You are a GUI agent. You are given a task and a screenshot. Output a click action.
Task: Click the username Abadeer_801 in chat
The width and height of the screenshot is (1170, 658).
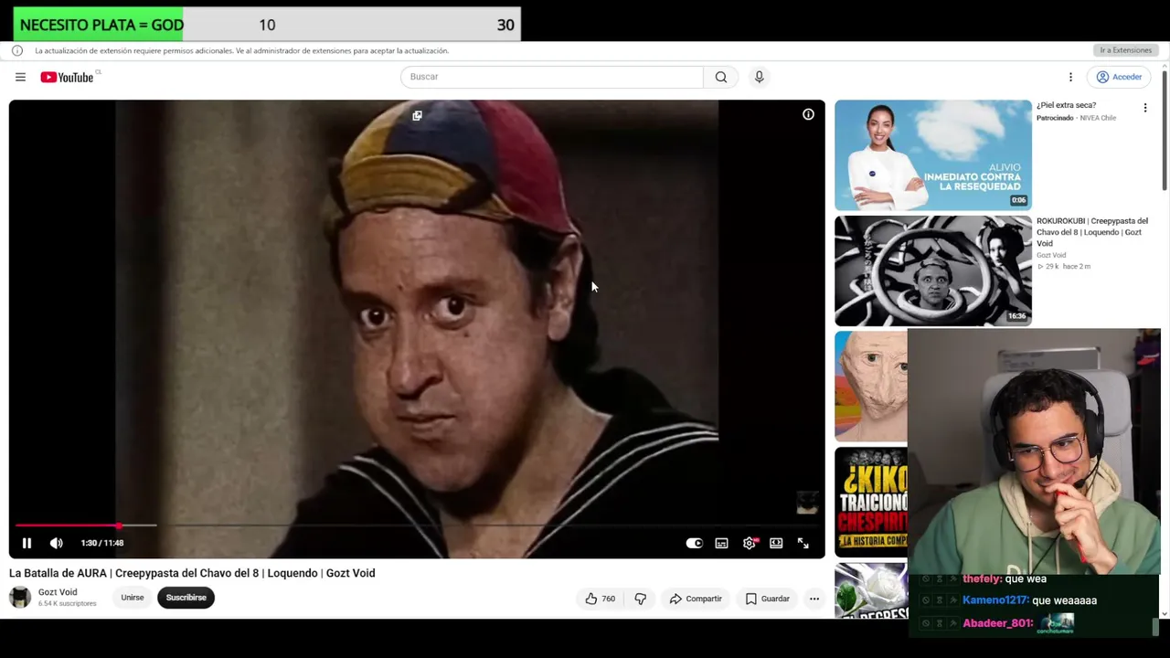coord(997,623)
